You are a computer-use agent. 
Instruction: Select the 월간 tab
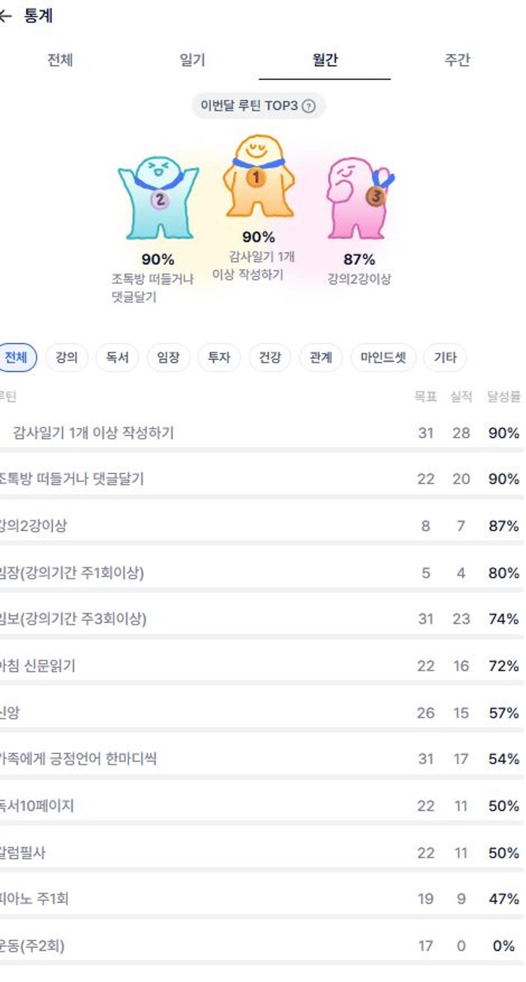pyautogui.click(x=324, y=60)
